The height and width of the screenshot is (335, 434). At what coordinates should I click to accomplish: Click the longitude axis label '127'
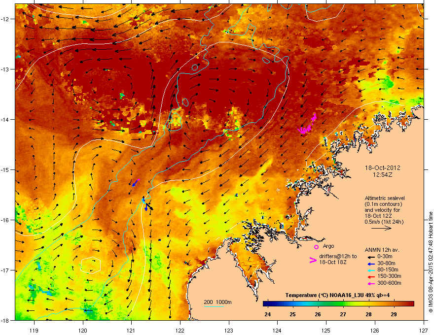pos(424,331)
